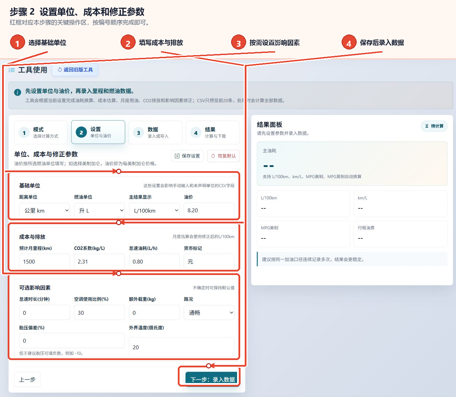
Task: Click the 低于建议胎压可填负数 hint text
Action: pos(51,353)
